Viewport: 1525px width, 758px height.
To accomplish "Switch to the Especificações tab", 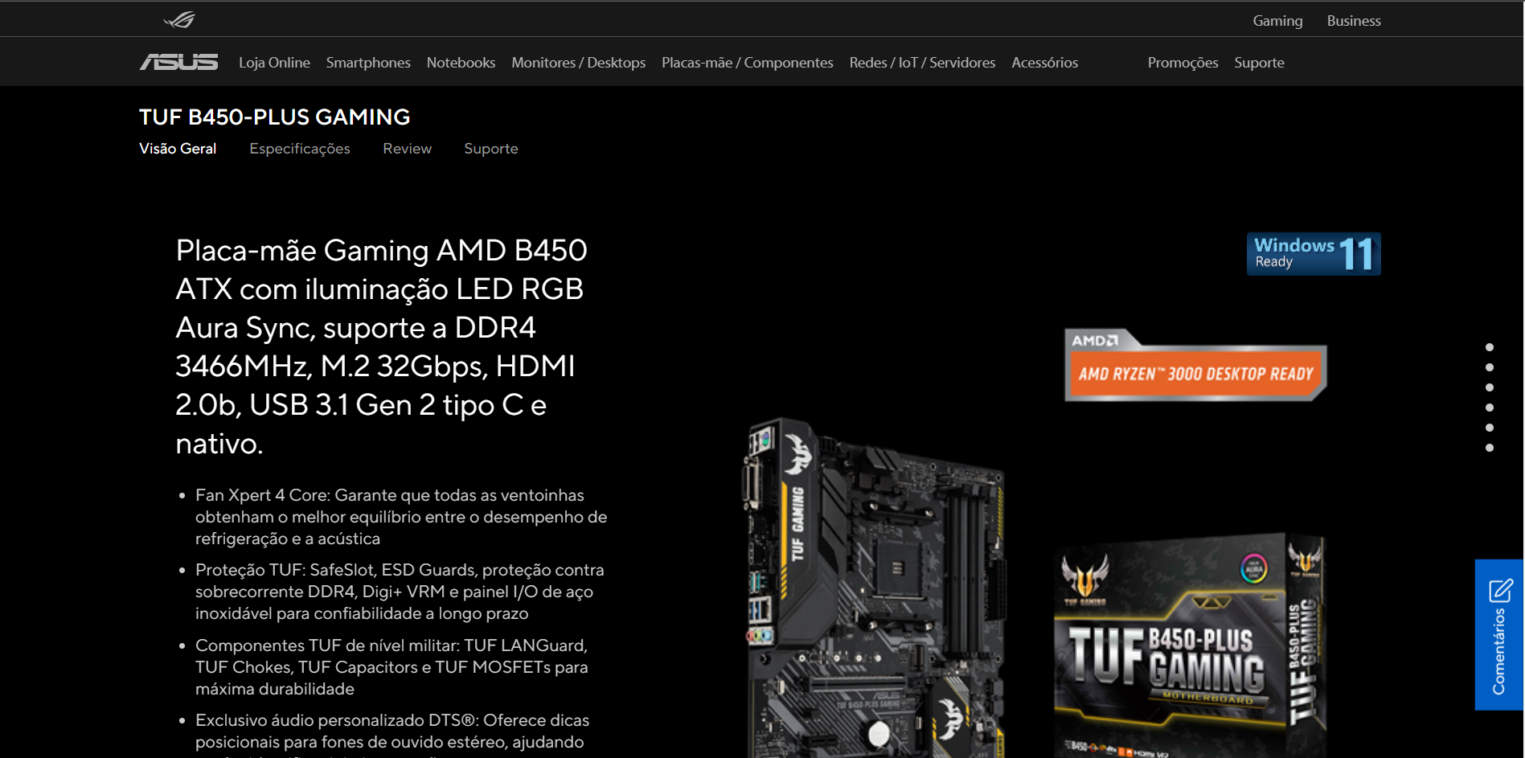I will 300,149.
